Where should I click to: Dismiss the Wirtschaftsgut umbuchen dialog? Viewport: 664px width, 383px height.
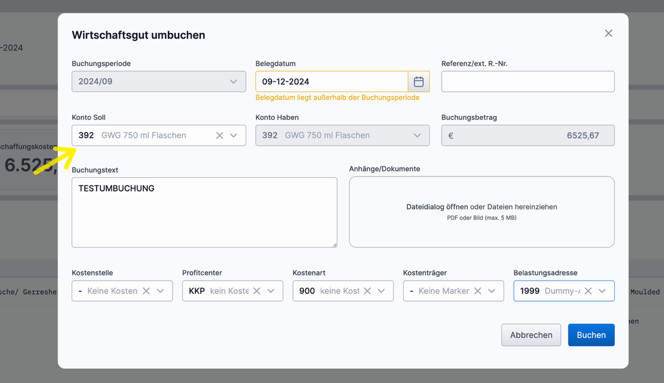(x=608, y=33)
